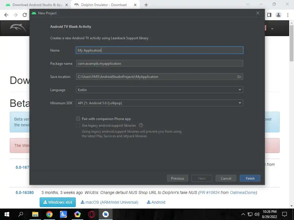Open the Windows notification center
The image size is (294, 220).
[x=285, y=214]
